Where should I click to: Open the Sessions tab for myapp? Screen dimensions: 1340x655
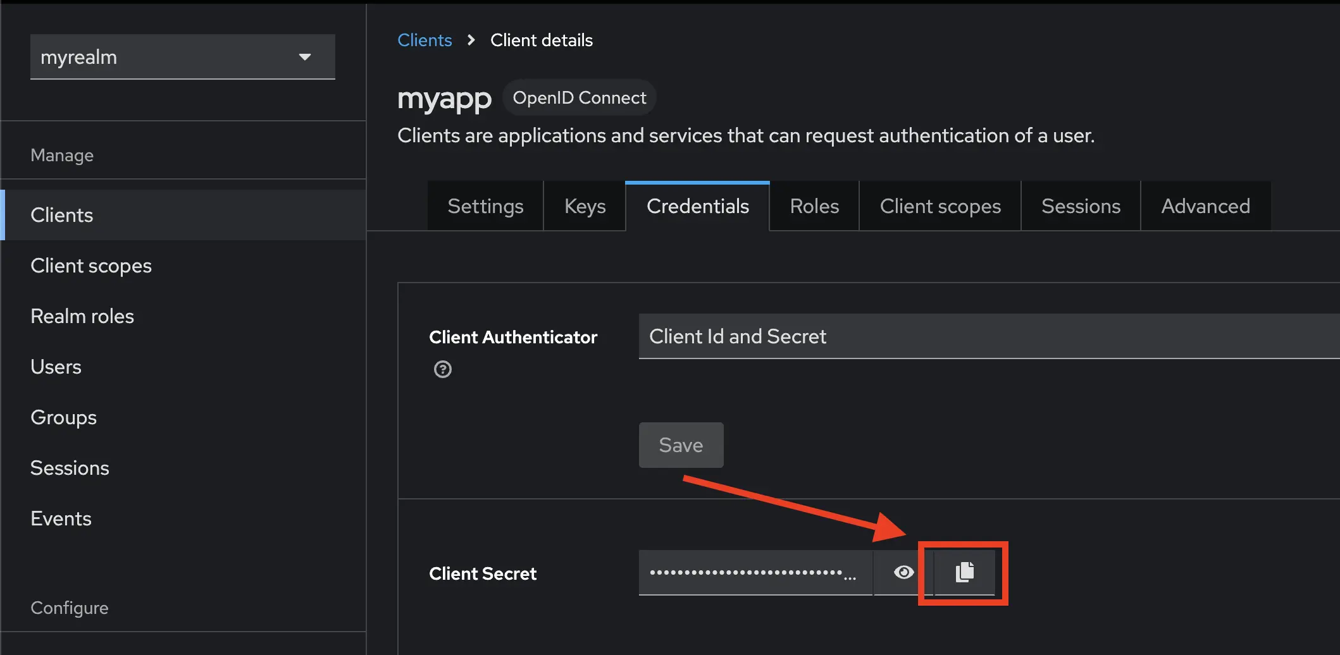[x=1080, y=206]
